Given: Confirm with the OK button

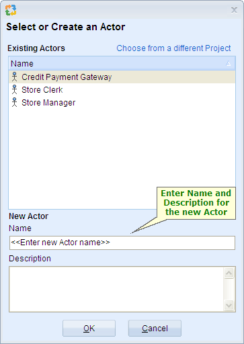Looking at the screenshot, I should [x=89, y=329].
